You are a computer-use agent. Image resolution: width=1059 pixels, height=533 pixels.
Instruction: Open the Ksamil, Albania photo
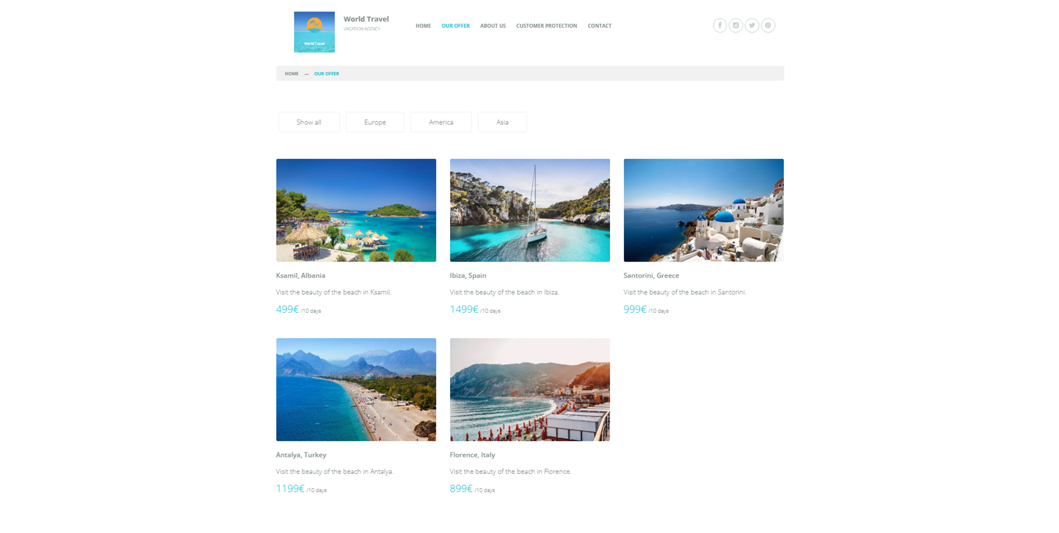coord(356,210)
